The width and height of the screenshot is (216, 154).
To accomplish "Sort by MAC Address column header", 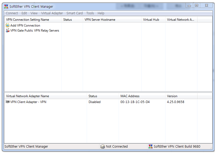I will tap(142, 96).
